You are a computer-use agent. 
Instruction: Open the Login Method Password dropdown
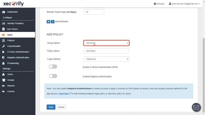106,59
